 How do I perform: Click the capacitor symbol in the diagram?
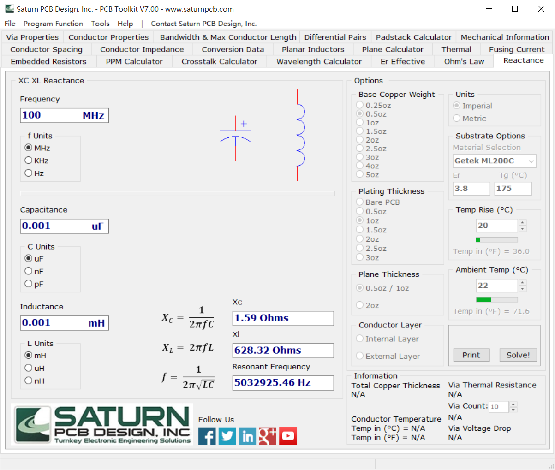coord(236,134)
